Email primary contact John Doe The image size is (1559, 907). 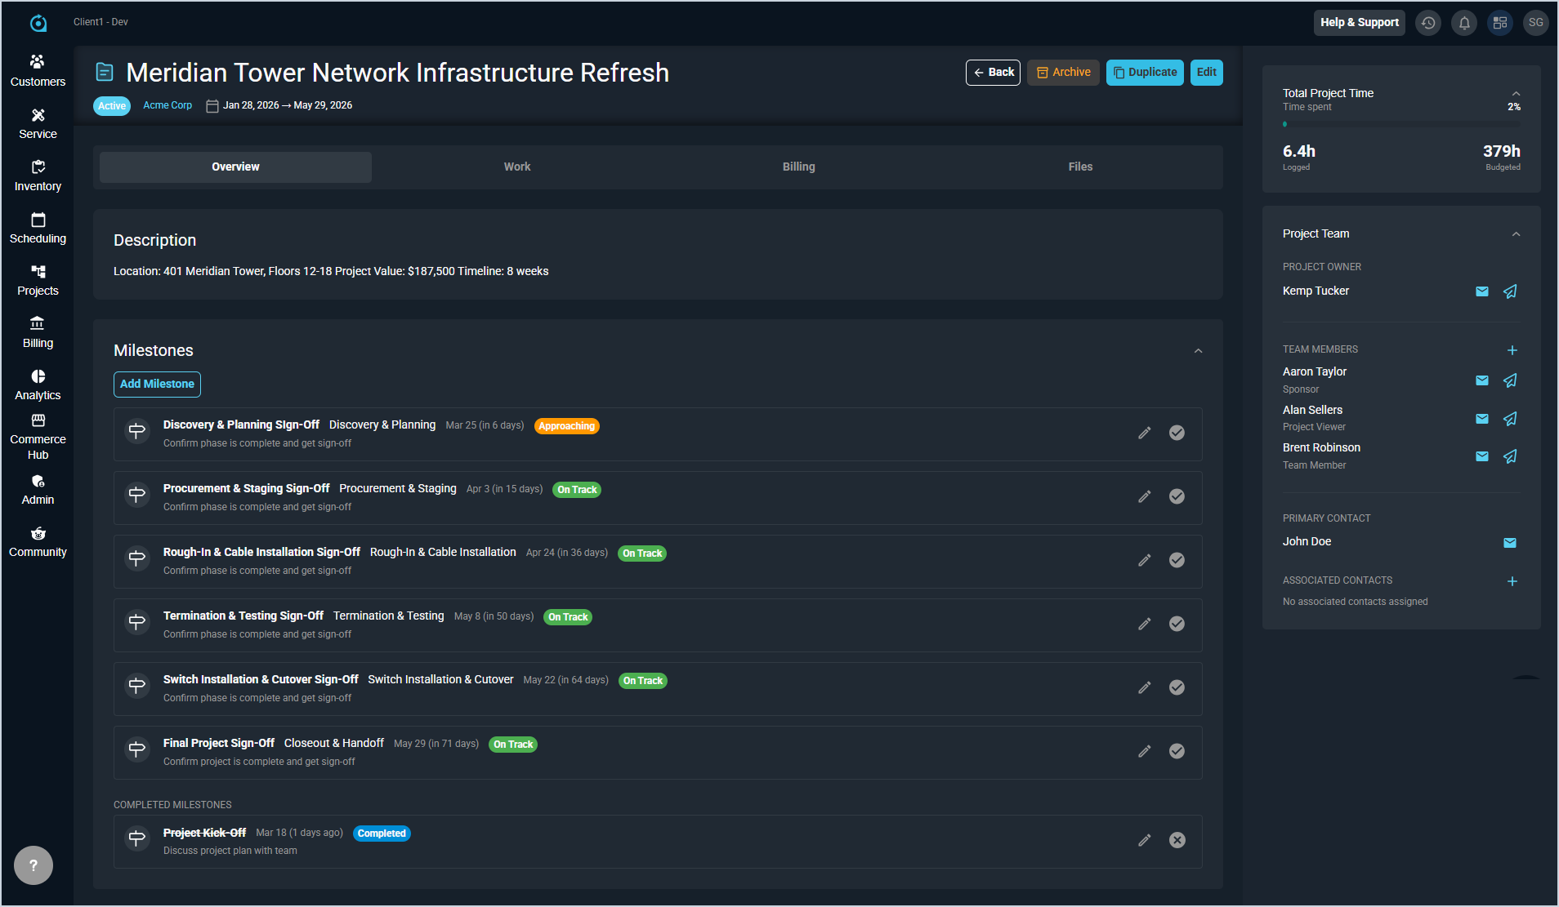1510,543
